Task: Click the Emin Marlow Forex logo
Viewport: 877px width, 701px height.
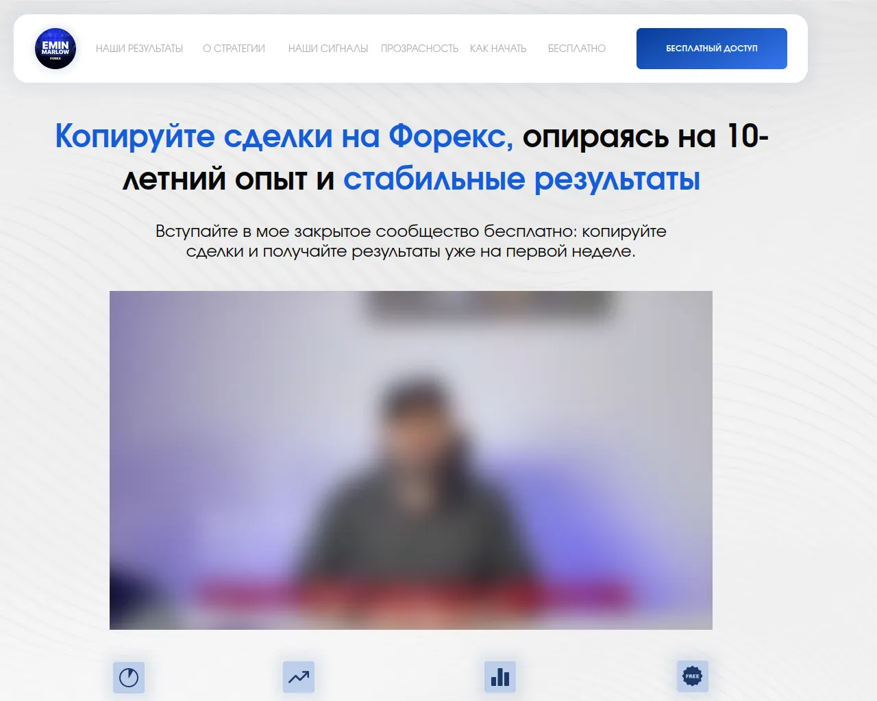Action: pyautogui.click(x=55, y=49)
